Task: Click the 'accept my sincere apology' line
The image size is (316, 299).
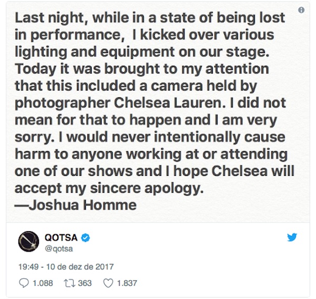Action: pyautogui.click(x=109, y=189)
